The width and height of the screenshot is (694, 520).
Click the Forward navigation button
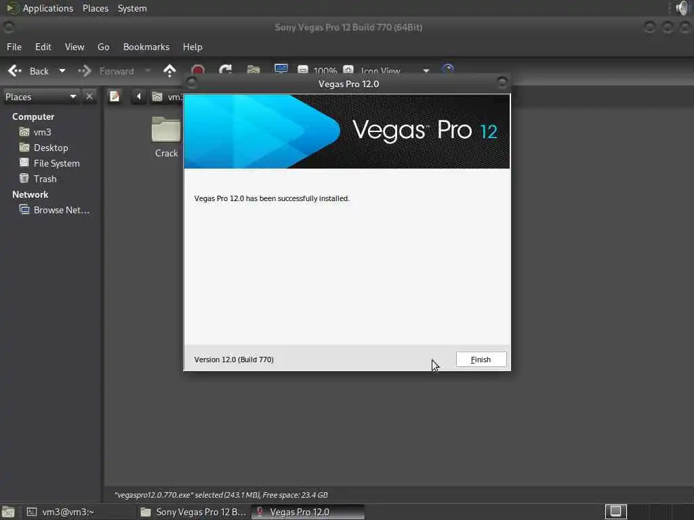tap(106, 70)
